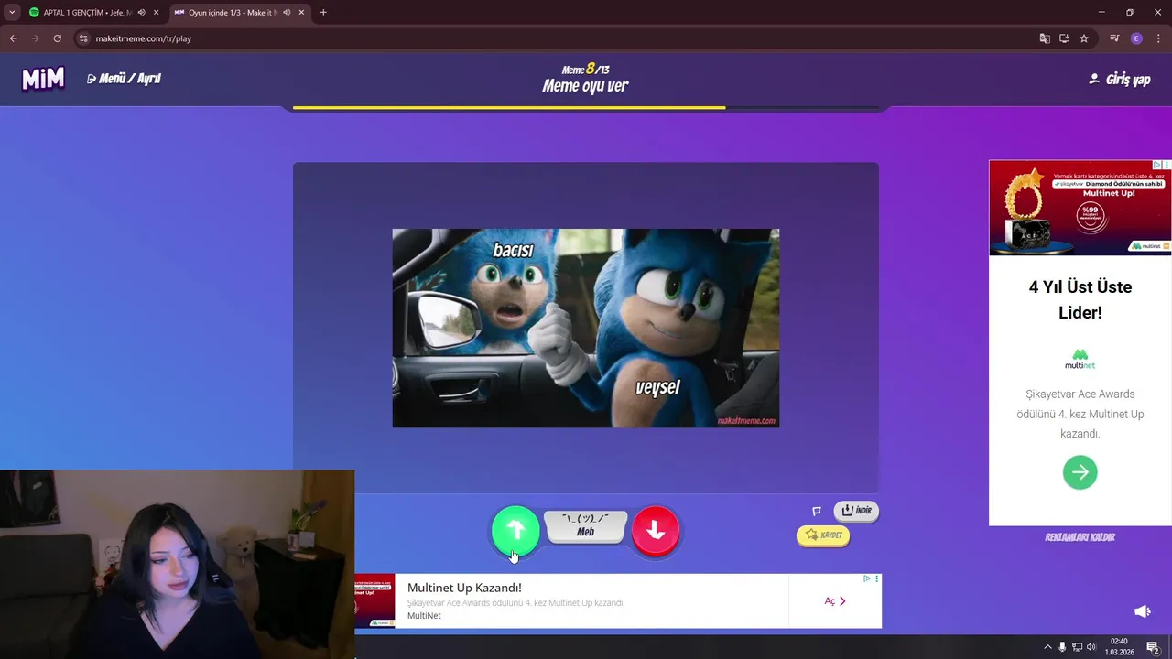This screenshot has height=659, width=1172.
Task: Translate this page icon
Action: pos(1045,38)
